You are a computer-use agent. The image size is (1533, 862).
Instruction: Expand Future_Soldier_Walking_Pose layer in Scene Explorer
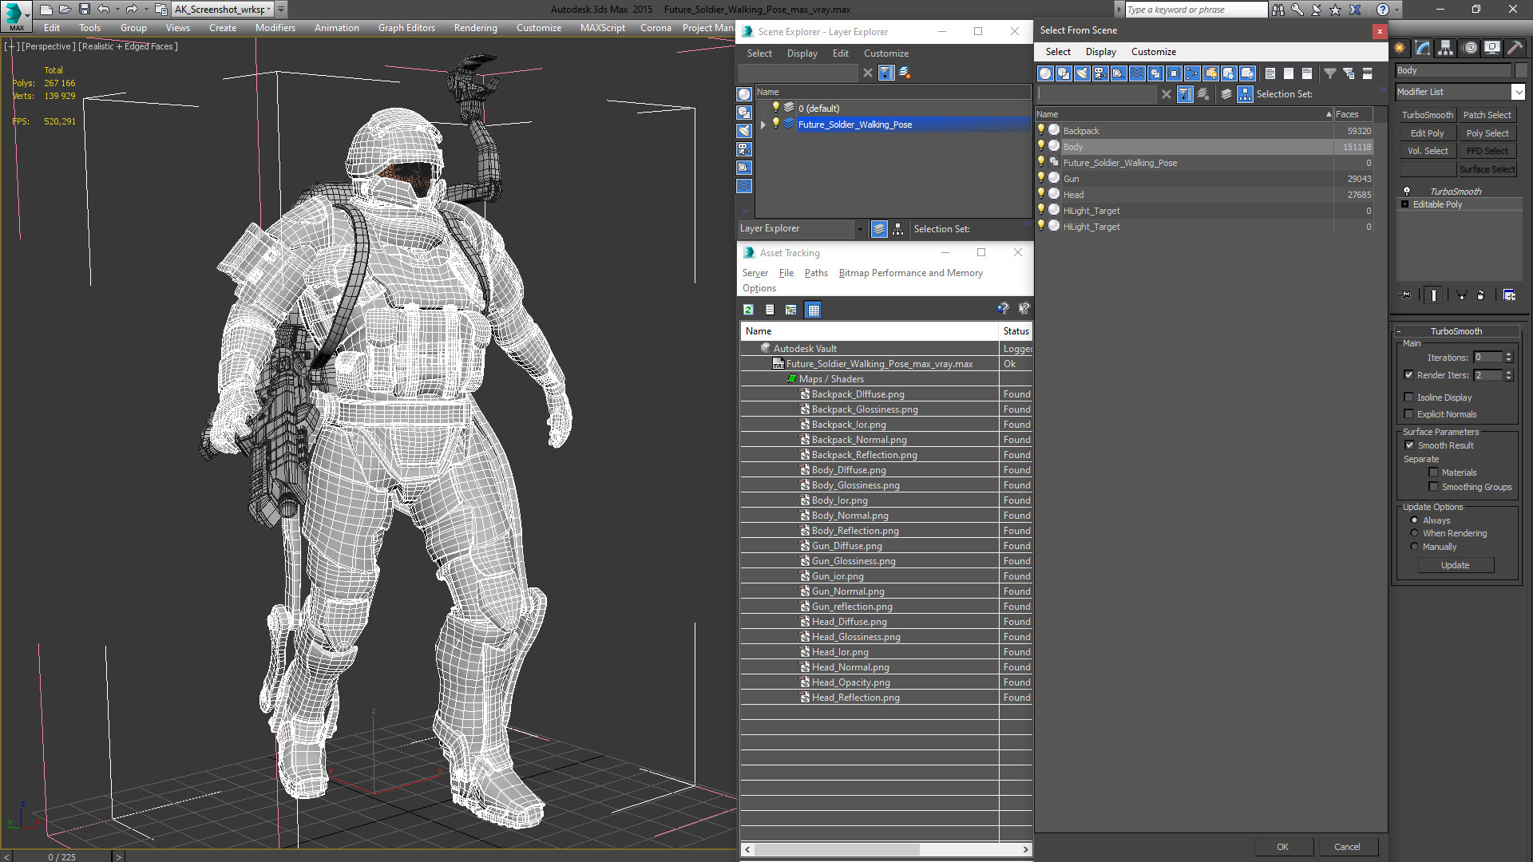point(763,125)
